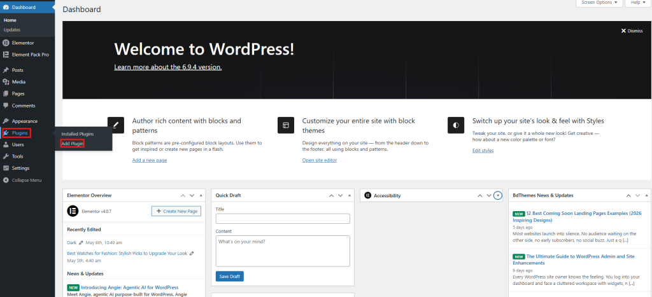
Task: Click the Dashboard gauge icon in sidebar
Action: pos(6,8)
